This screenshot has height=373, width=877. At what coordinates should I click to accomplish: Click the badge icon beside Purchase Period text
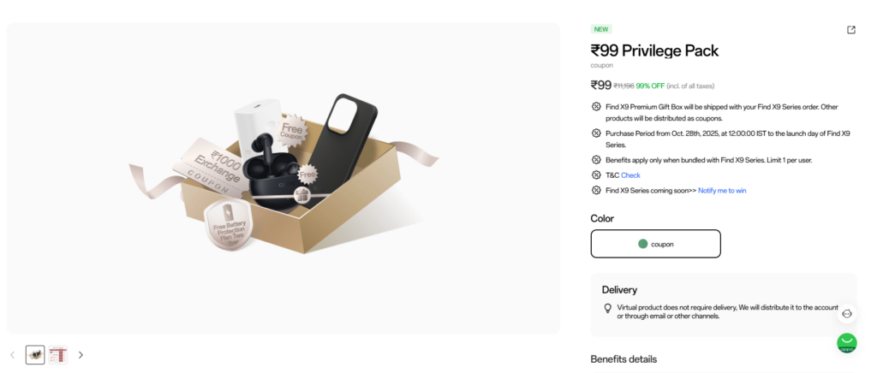pyautogui.click(x=596, y=133)
